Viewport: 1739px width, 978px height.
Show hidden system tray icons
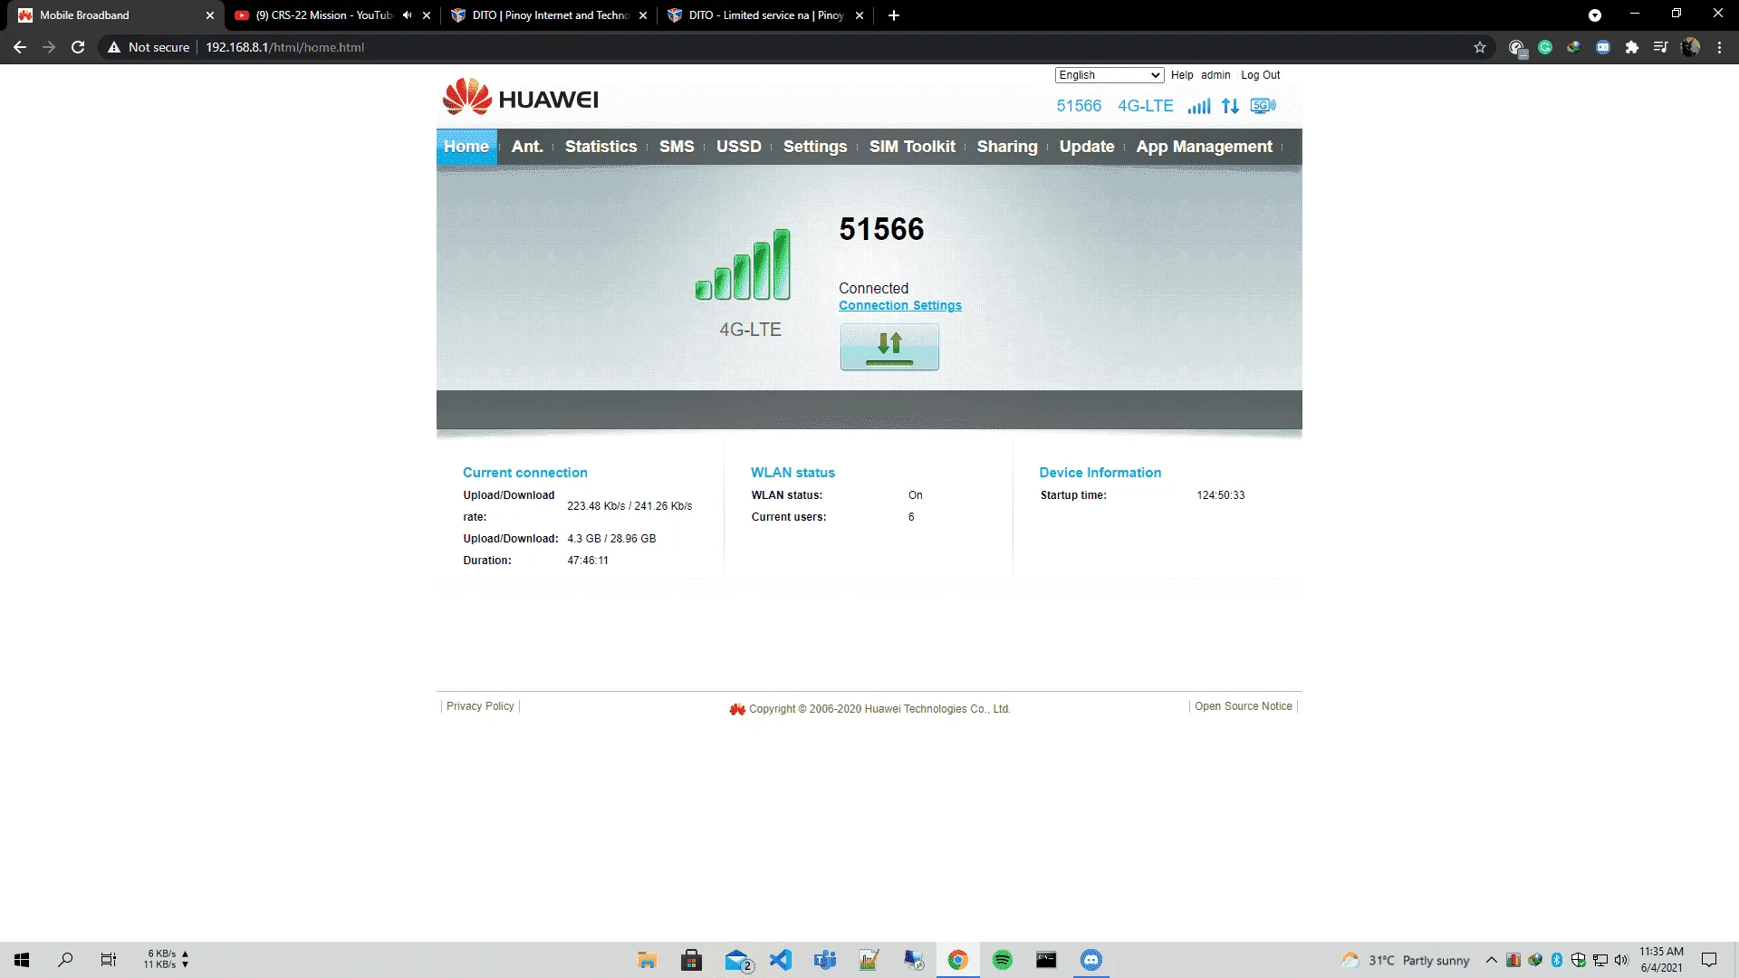click(1491, 960)
